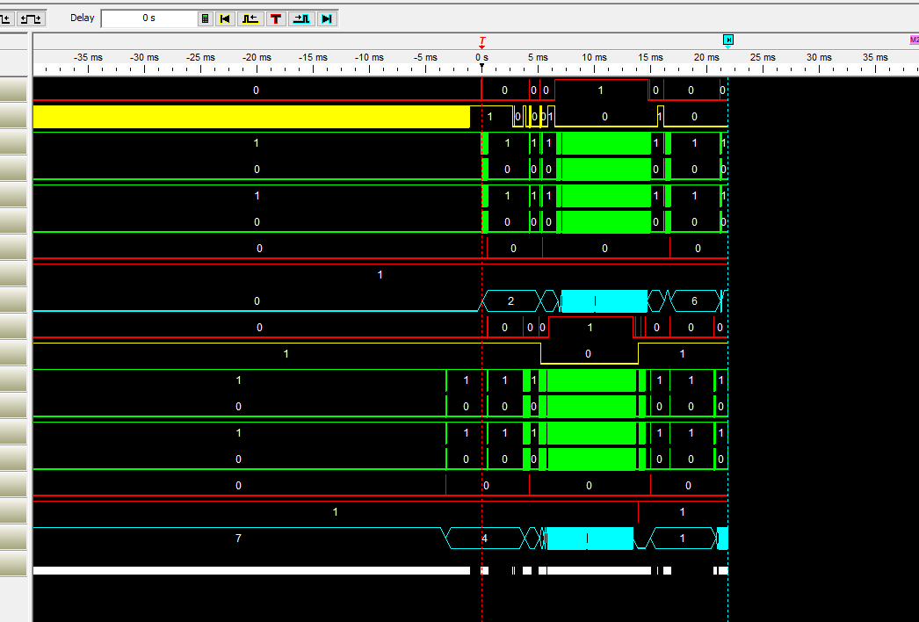Go to next edge with cyan pulse icon
Image resolution: width=919 pixels, height=622 pixels.
click(x=301, y=18)
